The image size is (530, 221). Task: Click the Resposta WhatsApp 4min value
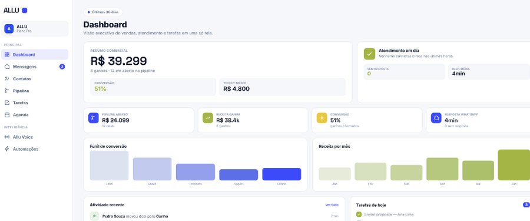[451, 120]
